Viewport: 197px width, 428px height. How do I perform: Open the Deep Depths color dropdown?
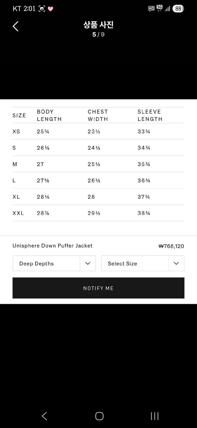coord(46,263)
